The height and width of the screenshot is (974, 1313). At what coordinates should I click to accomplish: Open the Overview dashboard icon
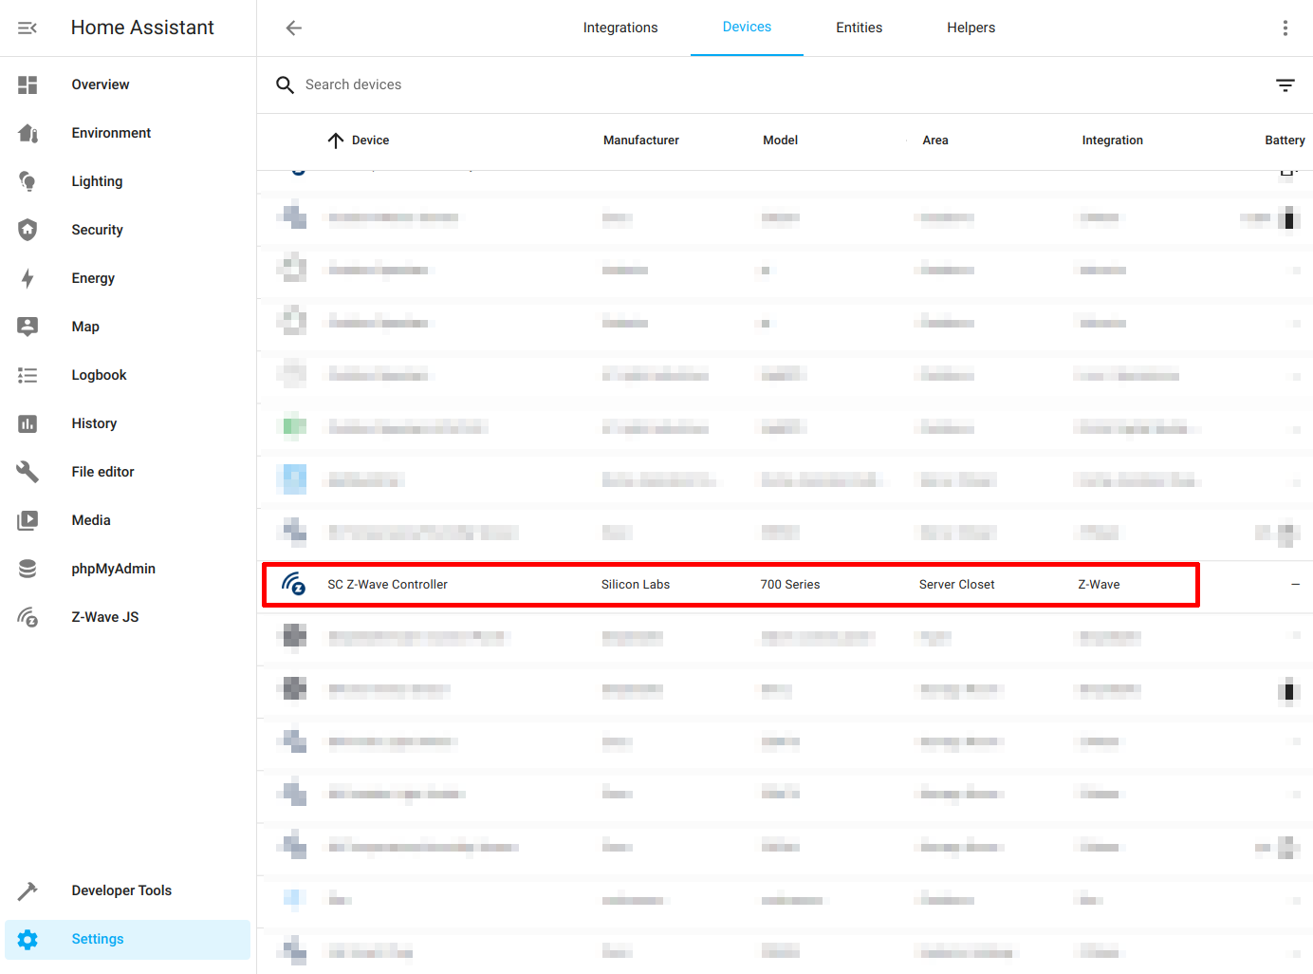click(28, 84)
